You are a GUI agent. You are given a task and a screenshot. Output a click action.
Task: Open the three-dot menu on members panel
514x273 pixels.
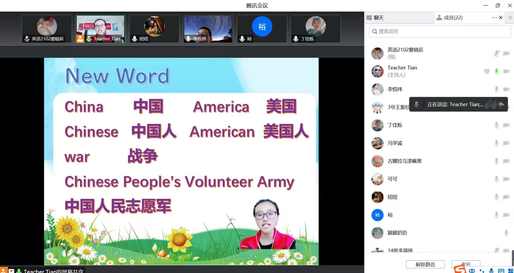(x=494, y=18)
